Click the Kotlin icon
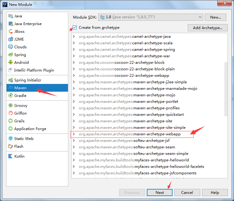The width and height of the screenshot is (234, 201). click(x=11, y=156)
